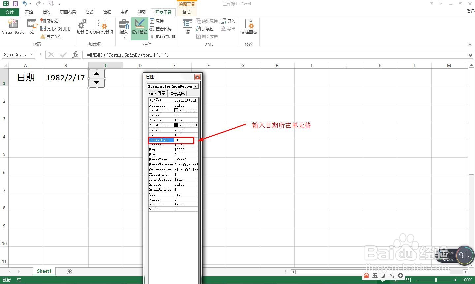Switch to the Format (格式) drawing tab
Image resolution: width=475 pixels, height=284 pixels.
[187, 12]
